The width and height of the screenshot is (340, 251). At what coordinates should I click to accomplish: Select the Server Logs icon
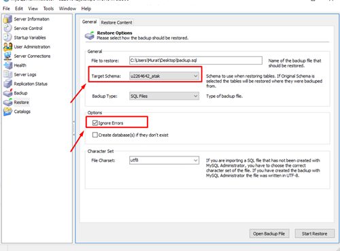(7, 74)
